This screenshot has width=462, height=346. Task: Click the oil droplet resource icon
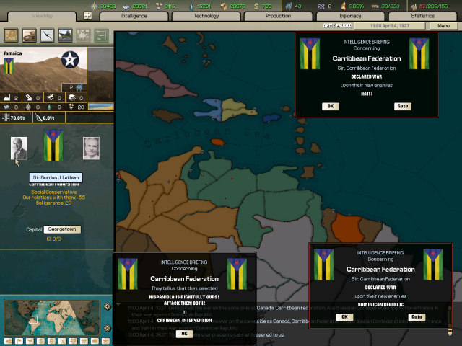coord(191,6)
